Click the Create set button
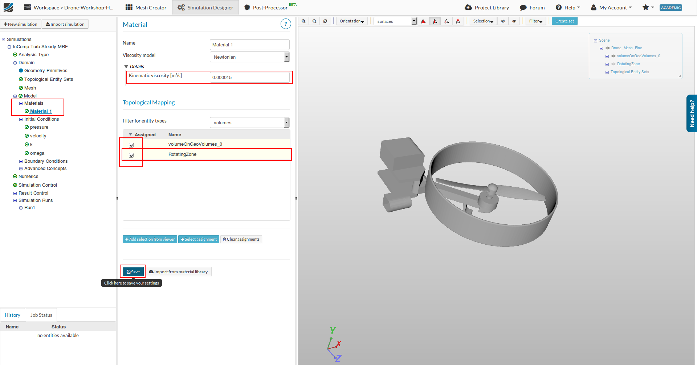Screen dimensions: 697x365 (564, 21)
